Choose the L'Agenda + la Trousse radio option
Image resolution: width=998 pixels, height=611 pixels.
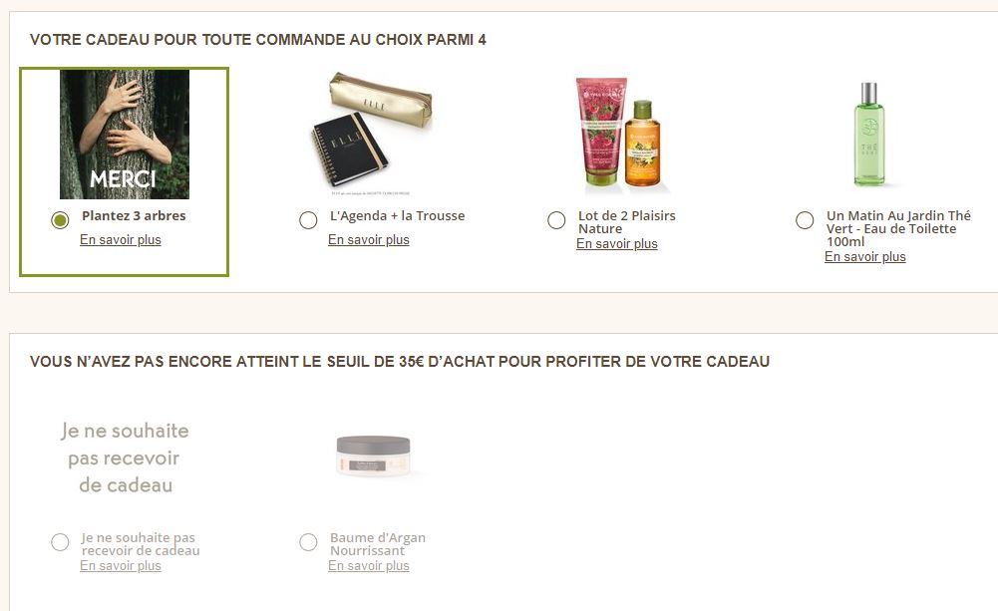click(308, 220)
